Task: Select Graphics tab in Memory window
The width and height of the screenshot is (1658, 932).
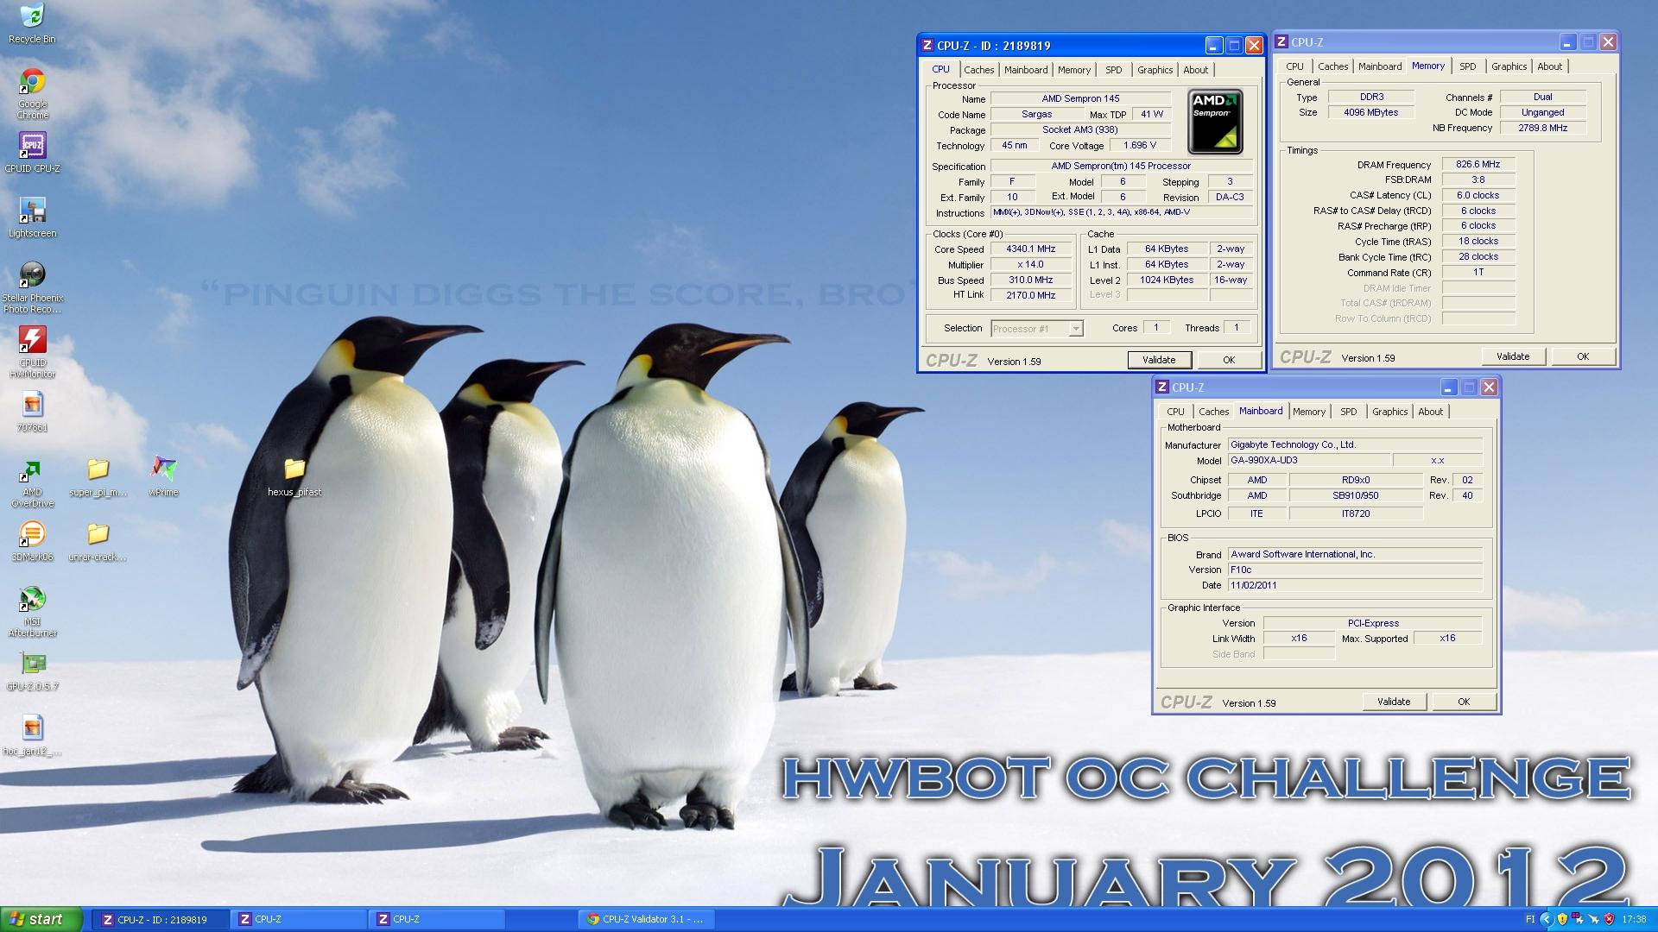Action: (x=1509, y=66)
